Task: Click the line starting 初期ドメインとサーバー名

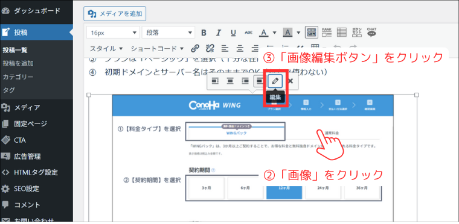Action: pos(208,72)
